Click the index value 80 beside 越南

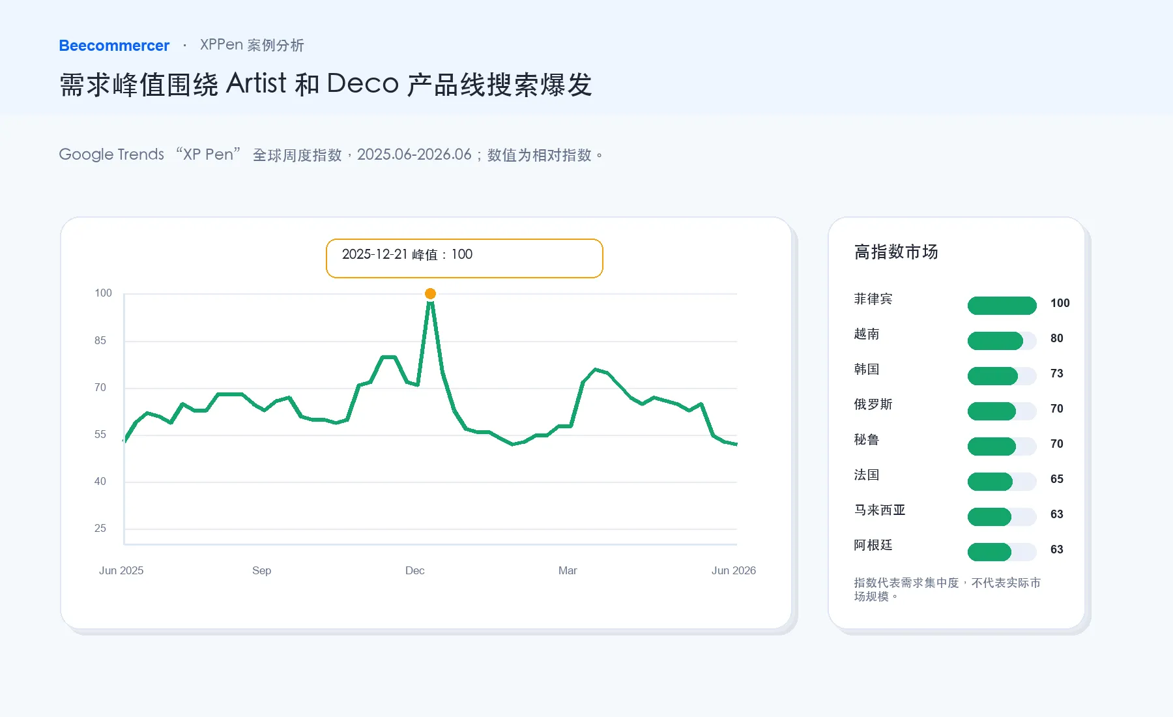click(1056, 338)
